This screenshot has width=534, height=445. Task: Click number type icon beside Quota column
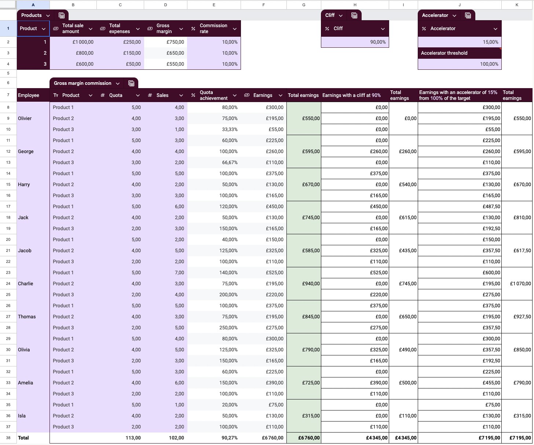pos(103,95)
